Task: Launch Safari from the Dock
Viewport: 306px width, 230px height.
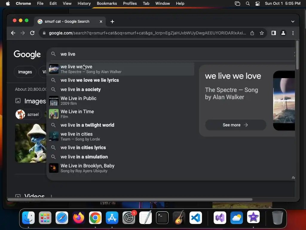Action: point(62,217)
